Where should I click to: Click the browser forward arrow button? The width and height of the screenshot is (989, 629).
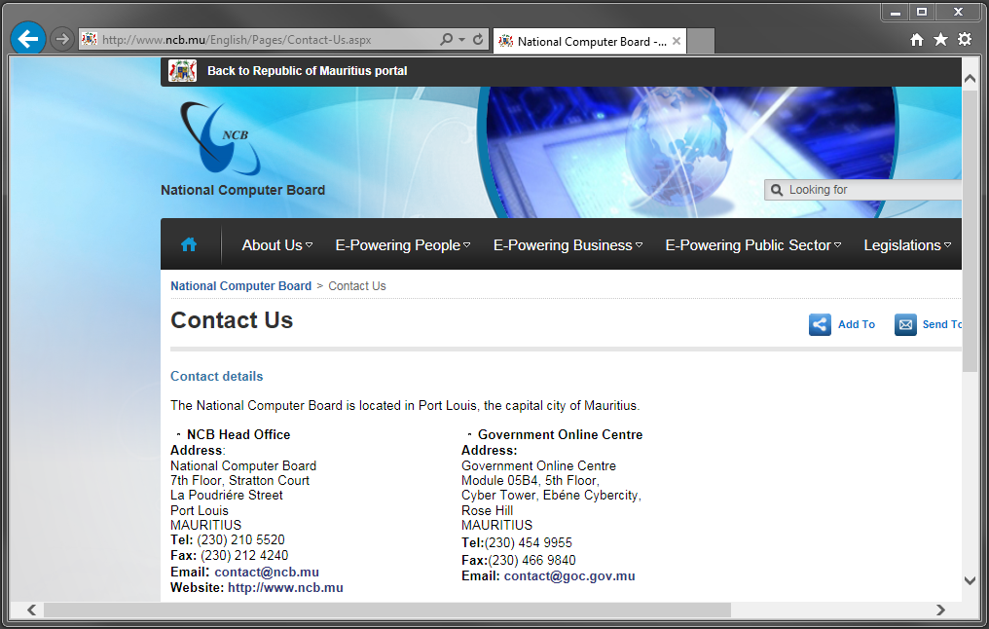pyautogui.click(x=62, y=39)
